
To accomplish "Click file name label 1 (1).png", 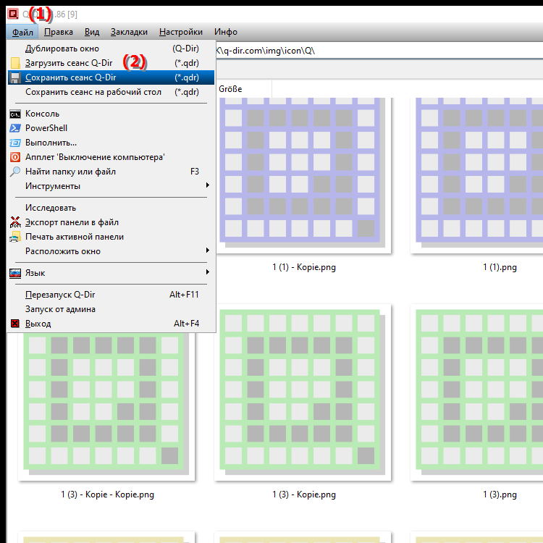I will (500, 267).
